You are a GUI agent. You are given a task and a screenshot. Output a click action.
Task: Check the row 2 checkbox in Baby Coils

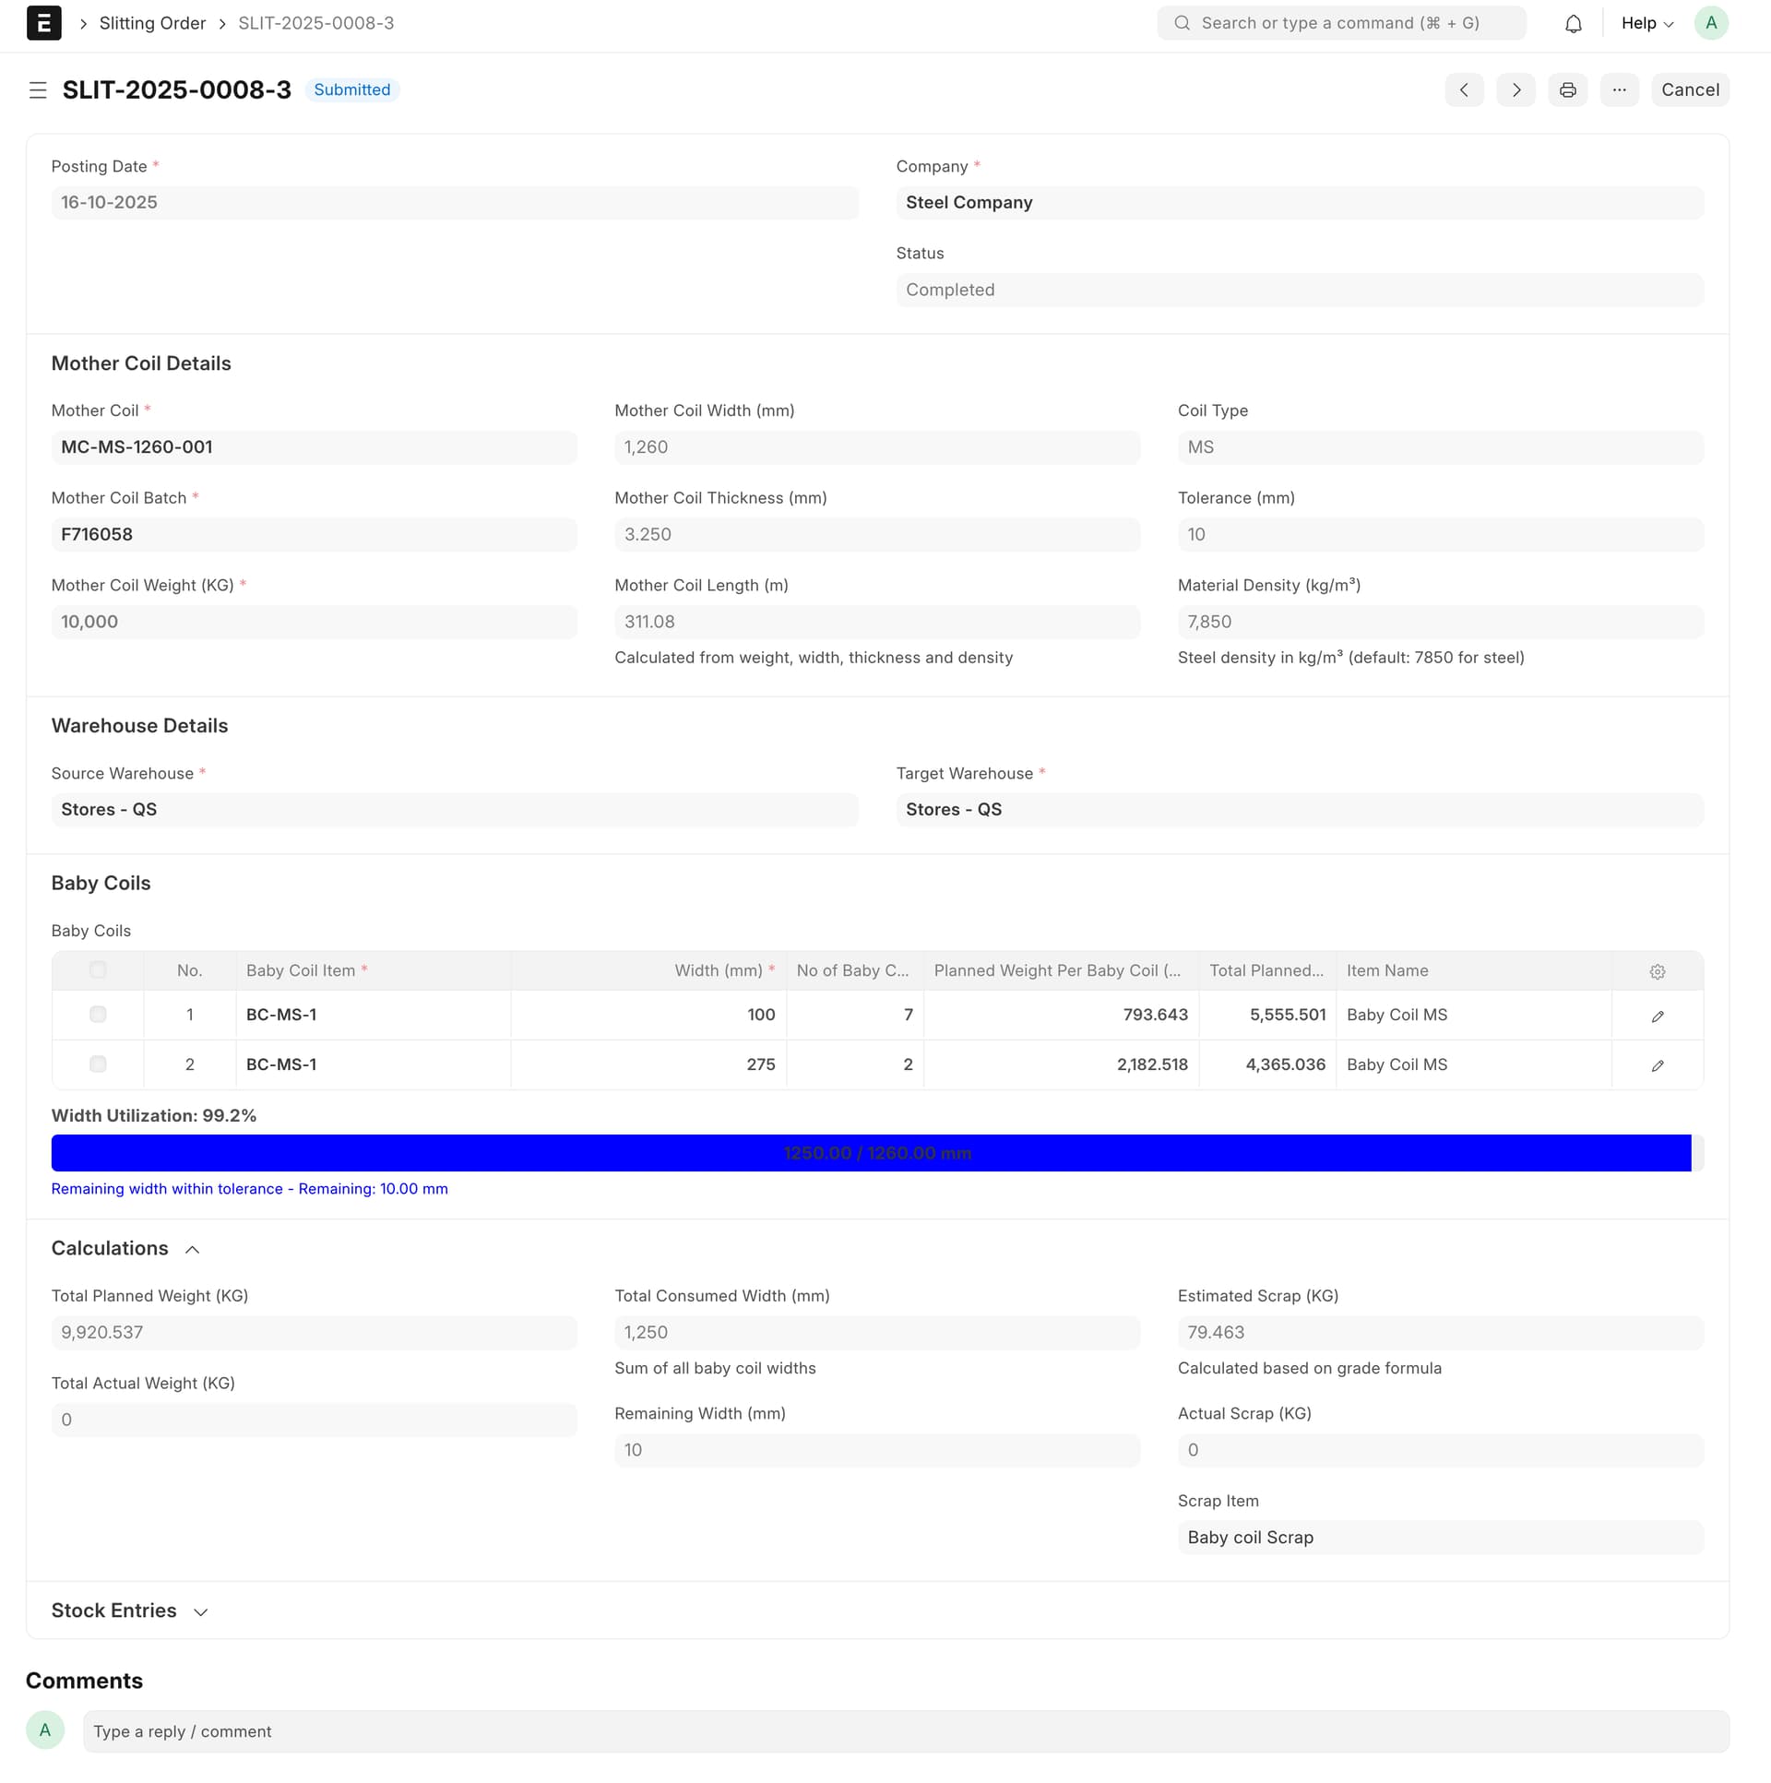[98, 1064]
